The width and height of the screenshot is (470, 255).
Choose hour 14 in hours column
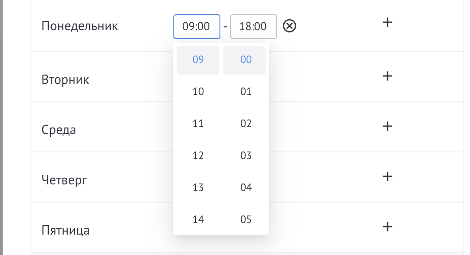(198, 220)
